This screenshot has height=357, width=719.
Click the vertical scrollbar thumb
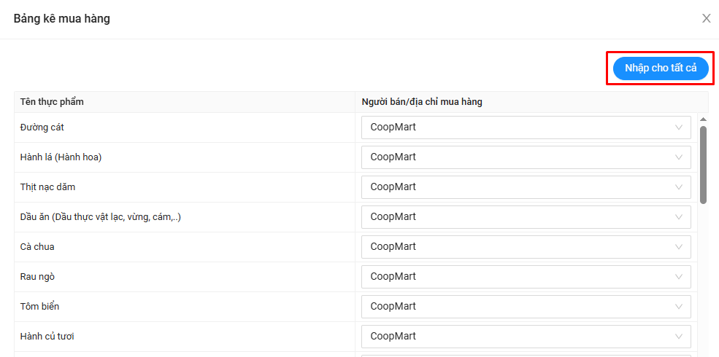[x=703, y=164]
